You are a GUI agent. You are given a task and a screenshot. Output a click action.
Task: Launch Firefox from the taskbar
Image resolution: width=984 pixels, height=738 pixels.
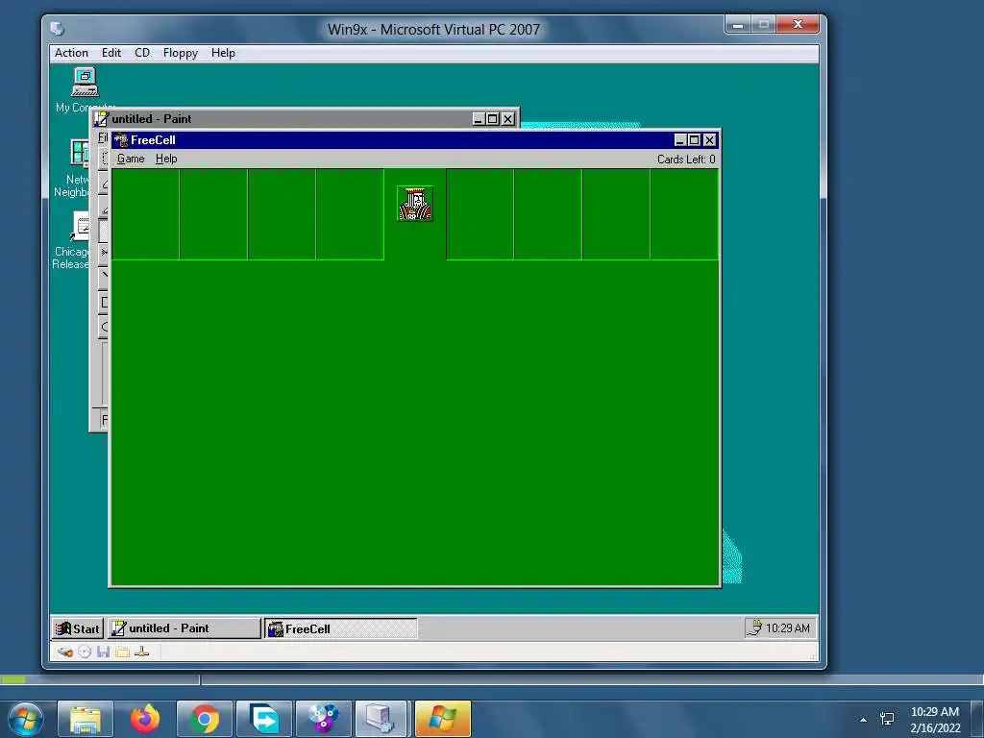click(145, 719)
